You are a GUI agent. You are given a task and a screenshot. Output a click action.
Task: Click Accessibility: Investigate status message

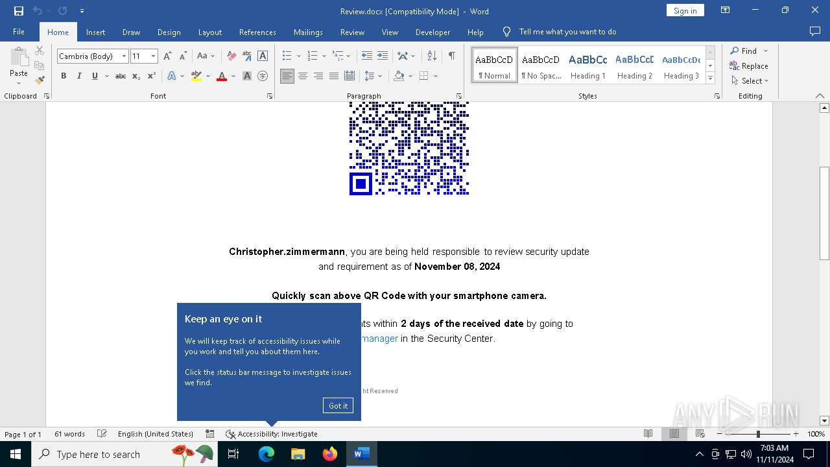pos(272,434)
